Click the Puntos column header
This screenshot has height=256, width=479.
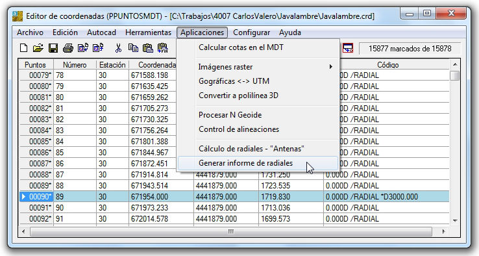click(x=36, y=65)
